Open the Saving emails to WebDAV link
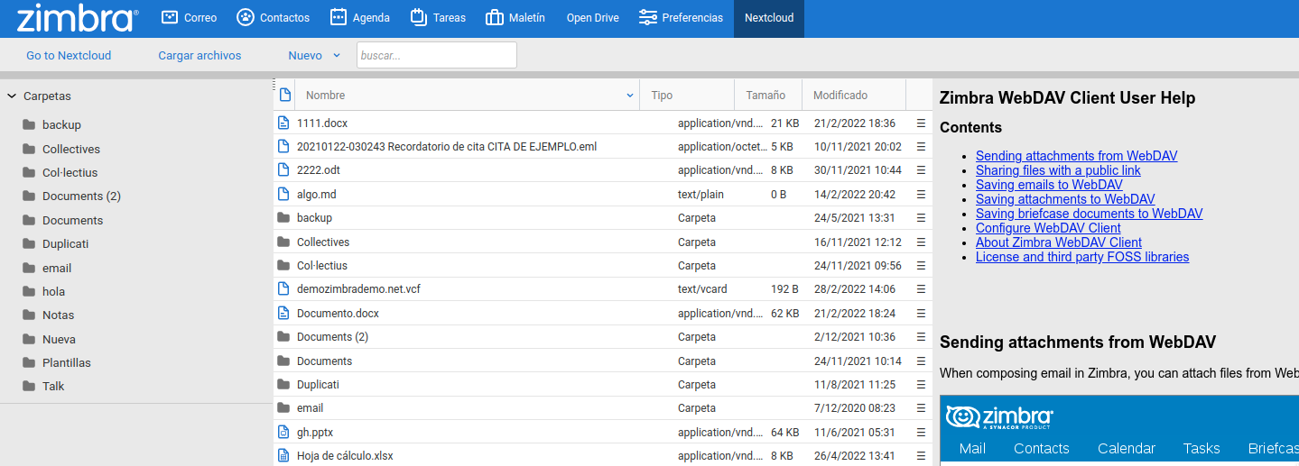 (x=1049, y=185)
